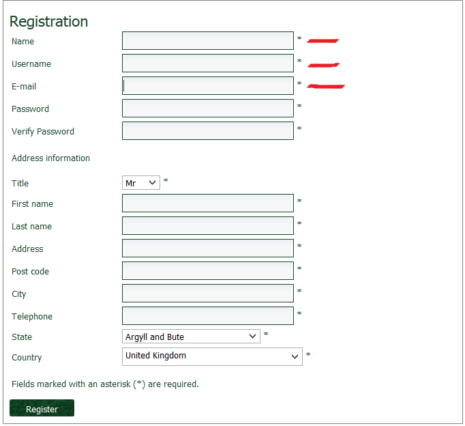Focus the Last name text box
Image resolution: width=465 pixels, height=426 pixels.
point(207,226)
